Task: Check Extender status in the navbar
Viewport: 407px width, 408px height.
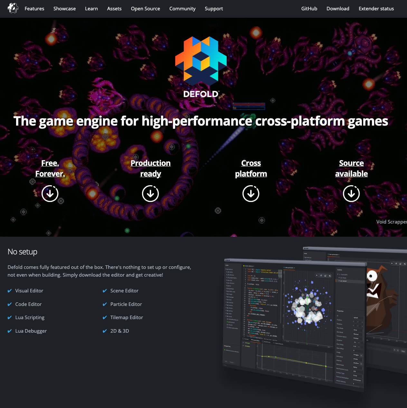Action: pos(376,9)
